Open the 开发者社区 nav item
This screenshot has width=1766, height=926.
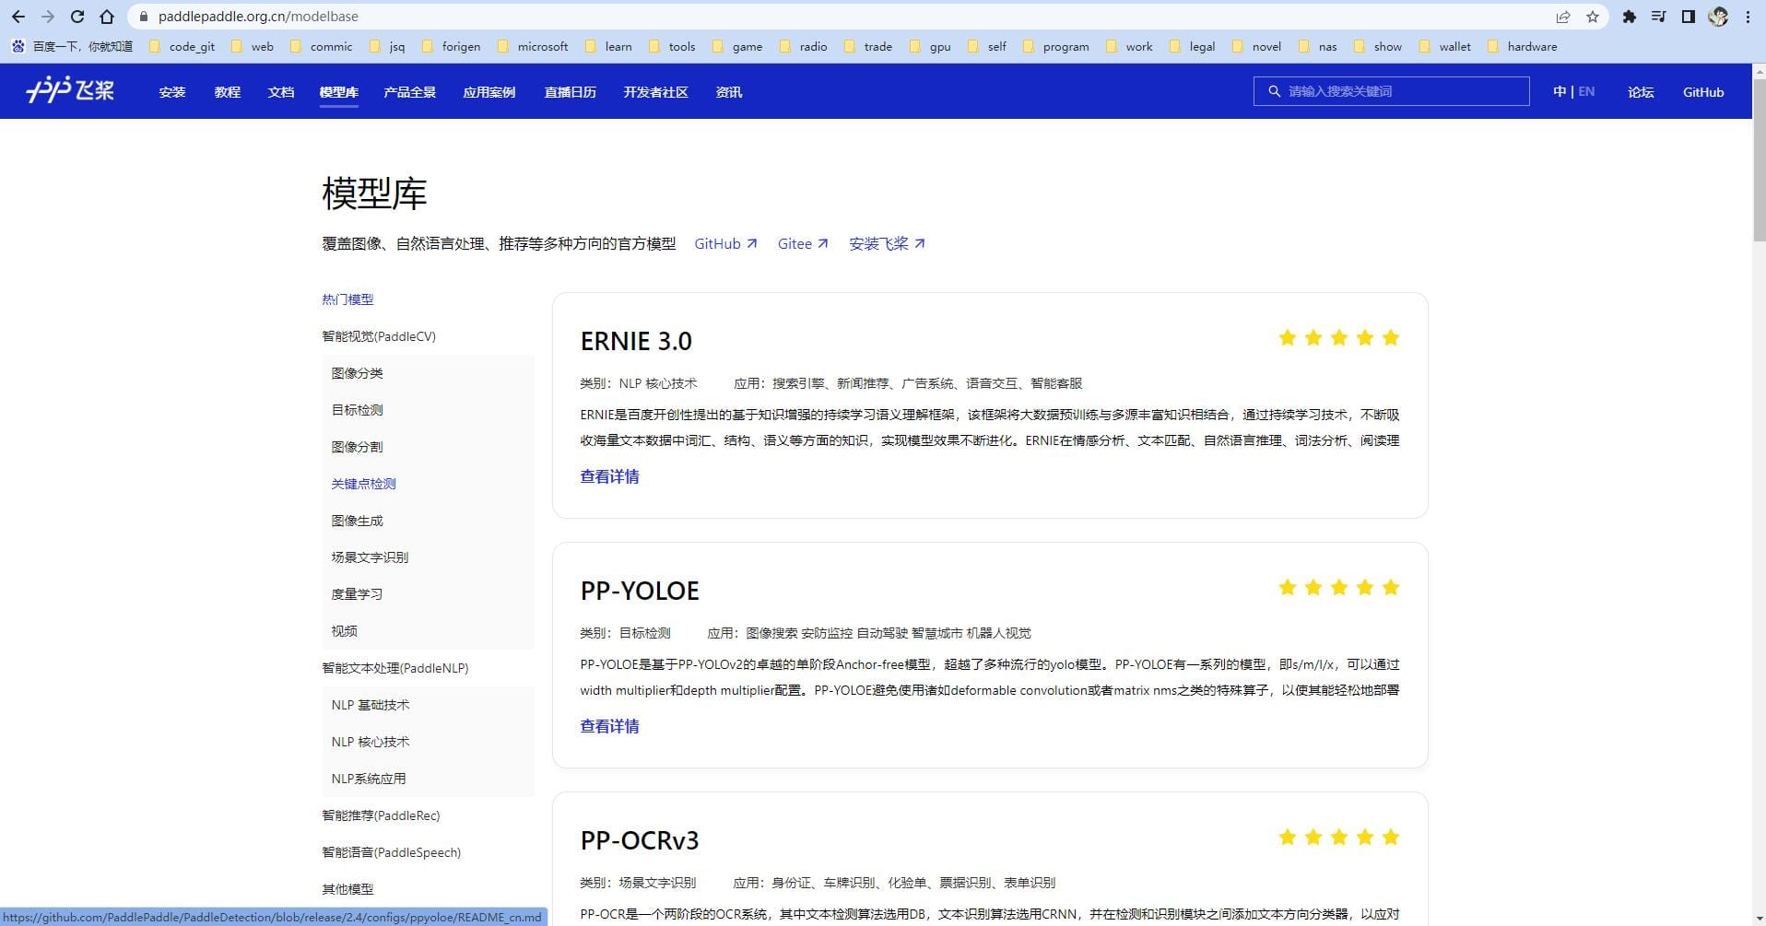coord(655,92)
